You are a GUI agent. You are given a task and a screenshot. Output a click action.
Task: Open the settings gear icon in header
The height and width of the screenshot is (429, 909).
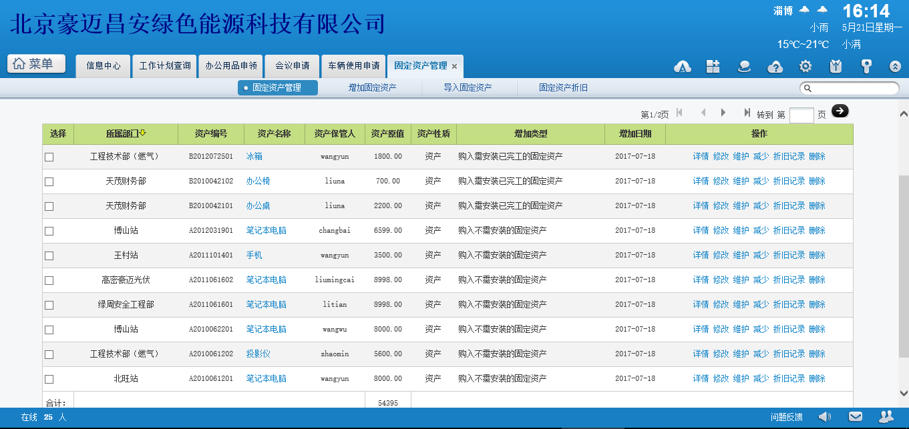(x=805, y=66)
